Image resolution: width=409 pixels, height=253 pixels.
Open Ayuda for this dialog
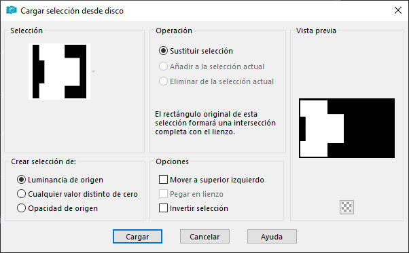[272, 236]
